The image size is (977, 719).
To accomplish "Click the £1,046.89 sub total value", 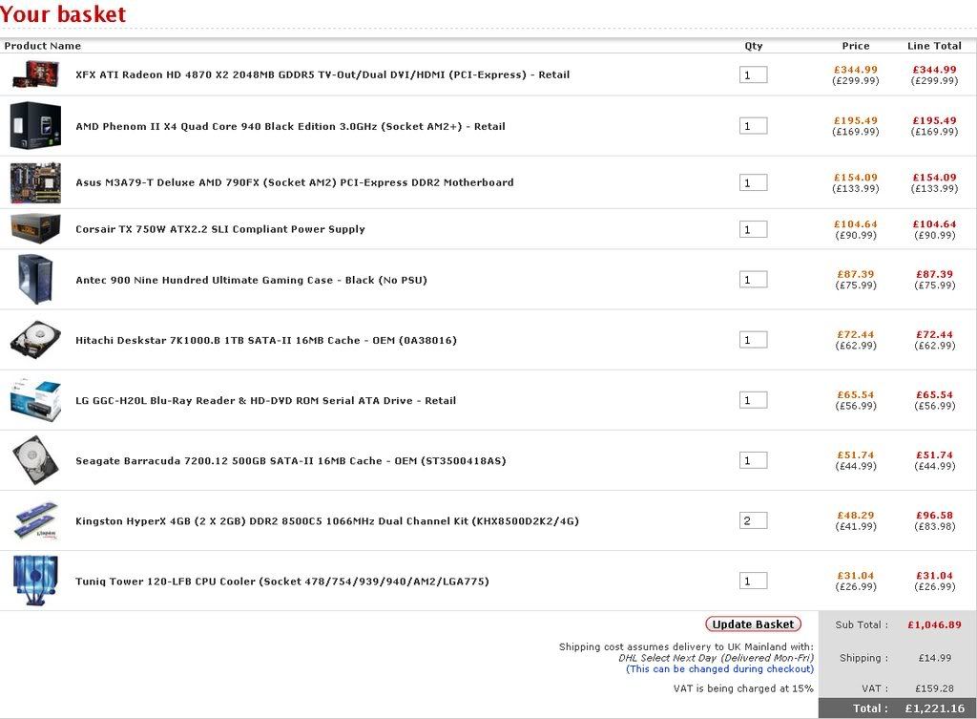I will (x=934, y=624).
